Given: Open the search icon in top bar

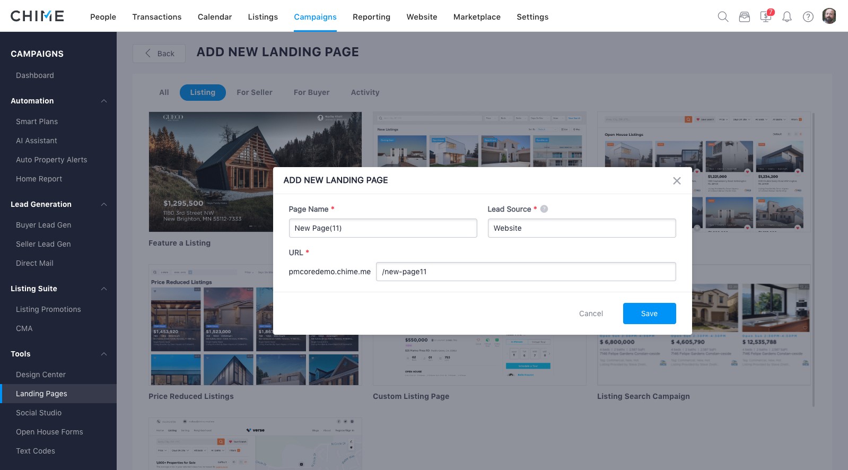Looking at the screenshot, I should [x=723, y=16].
